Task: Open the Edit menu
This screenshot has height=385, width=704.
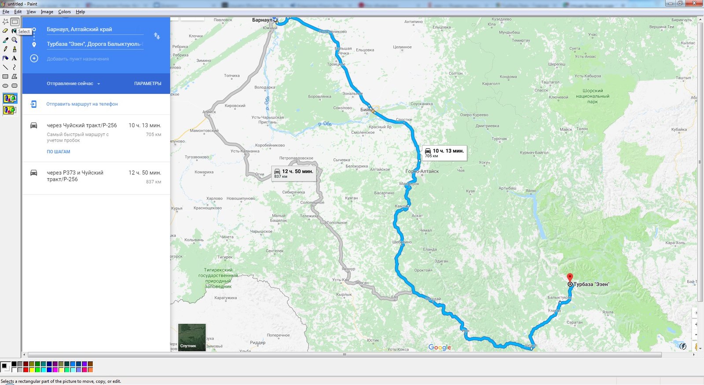Action: click(18, 12)
